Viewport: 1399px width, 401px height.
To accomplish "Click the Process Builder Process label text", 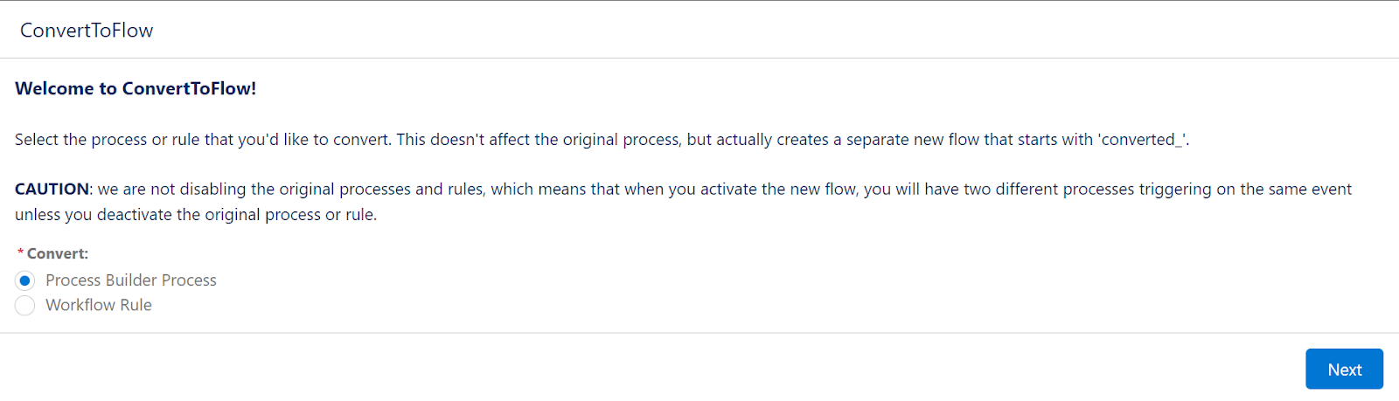I will click(131, 280).
